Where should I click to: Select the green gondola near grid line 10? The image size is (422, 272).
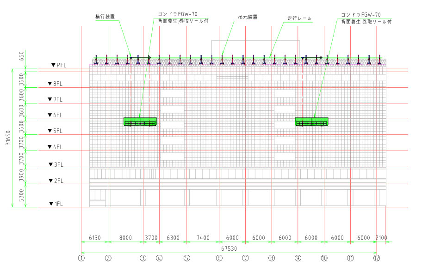pyautogui.click(x=312, y=121)
